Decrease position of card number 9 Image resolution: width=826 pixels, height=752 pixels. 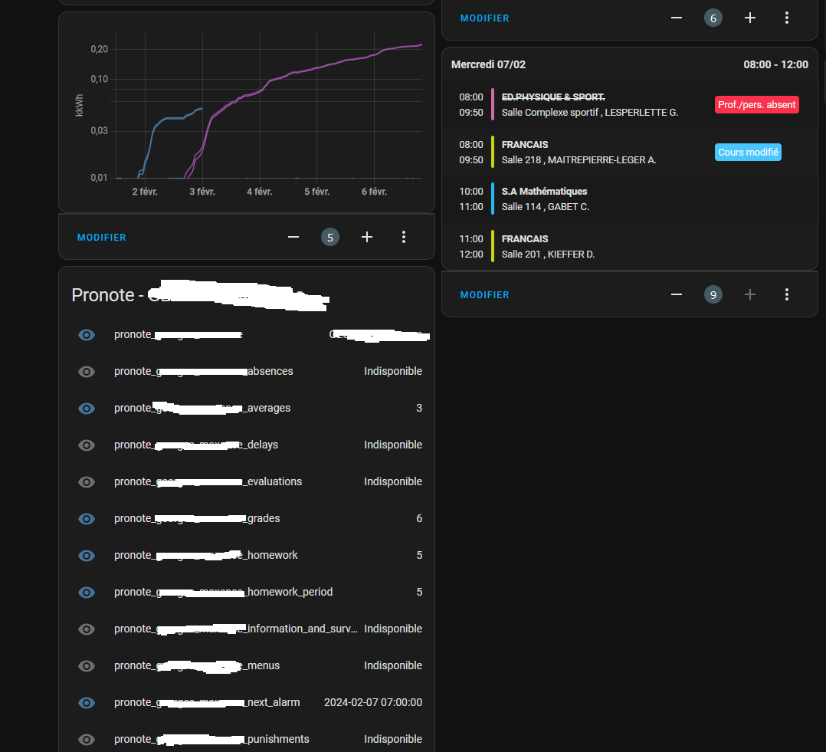tap(677, 294)
